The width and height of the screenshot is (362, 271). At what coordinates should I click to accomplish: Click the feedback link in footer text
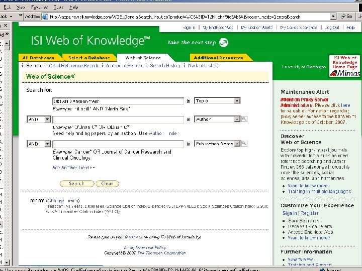[134, 237]
